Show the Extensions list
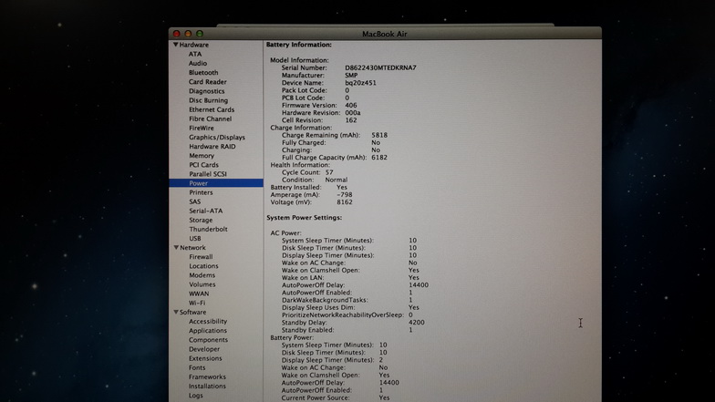The height and width of the screenshot is (402, 715). click(205, 358)
